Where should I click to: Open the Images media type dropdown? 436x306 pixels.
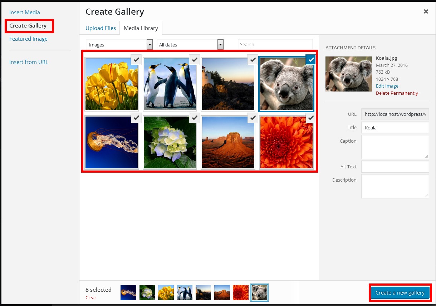(119, 44)
